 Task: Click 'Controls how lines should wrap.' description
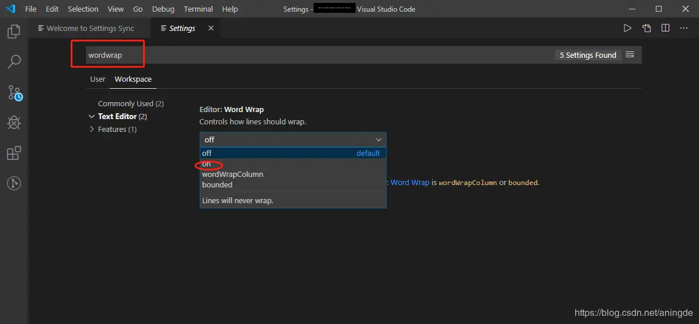(253, 121)
